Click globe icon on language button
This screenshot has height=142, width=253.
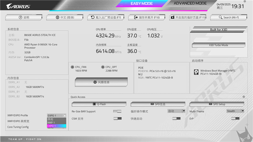pos(58,17)
